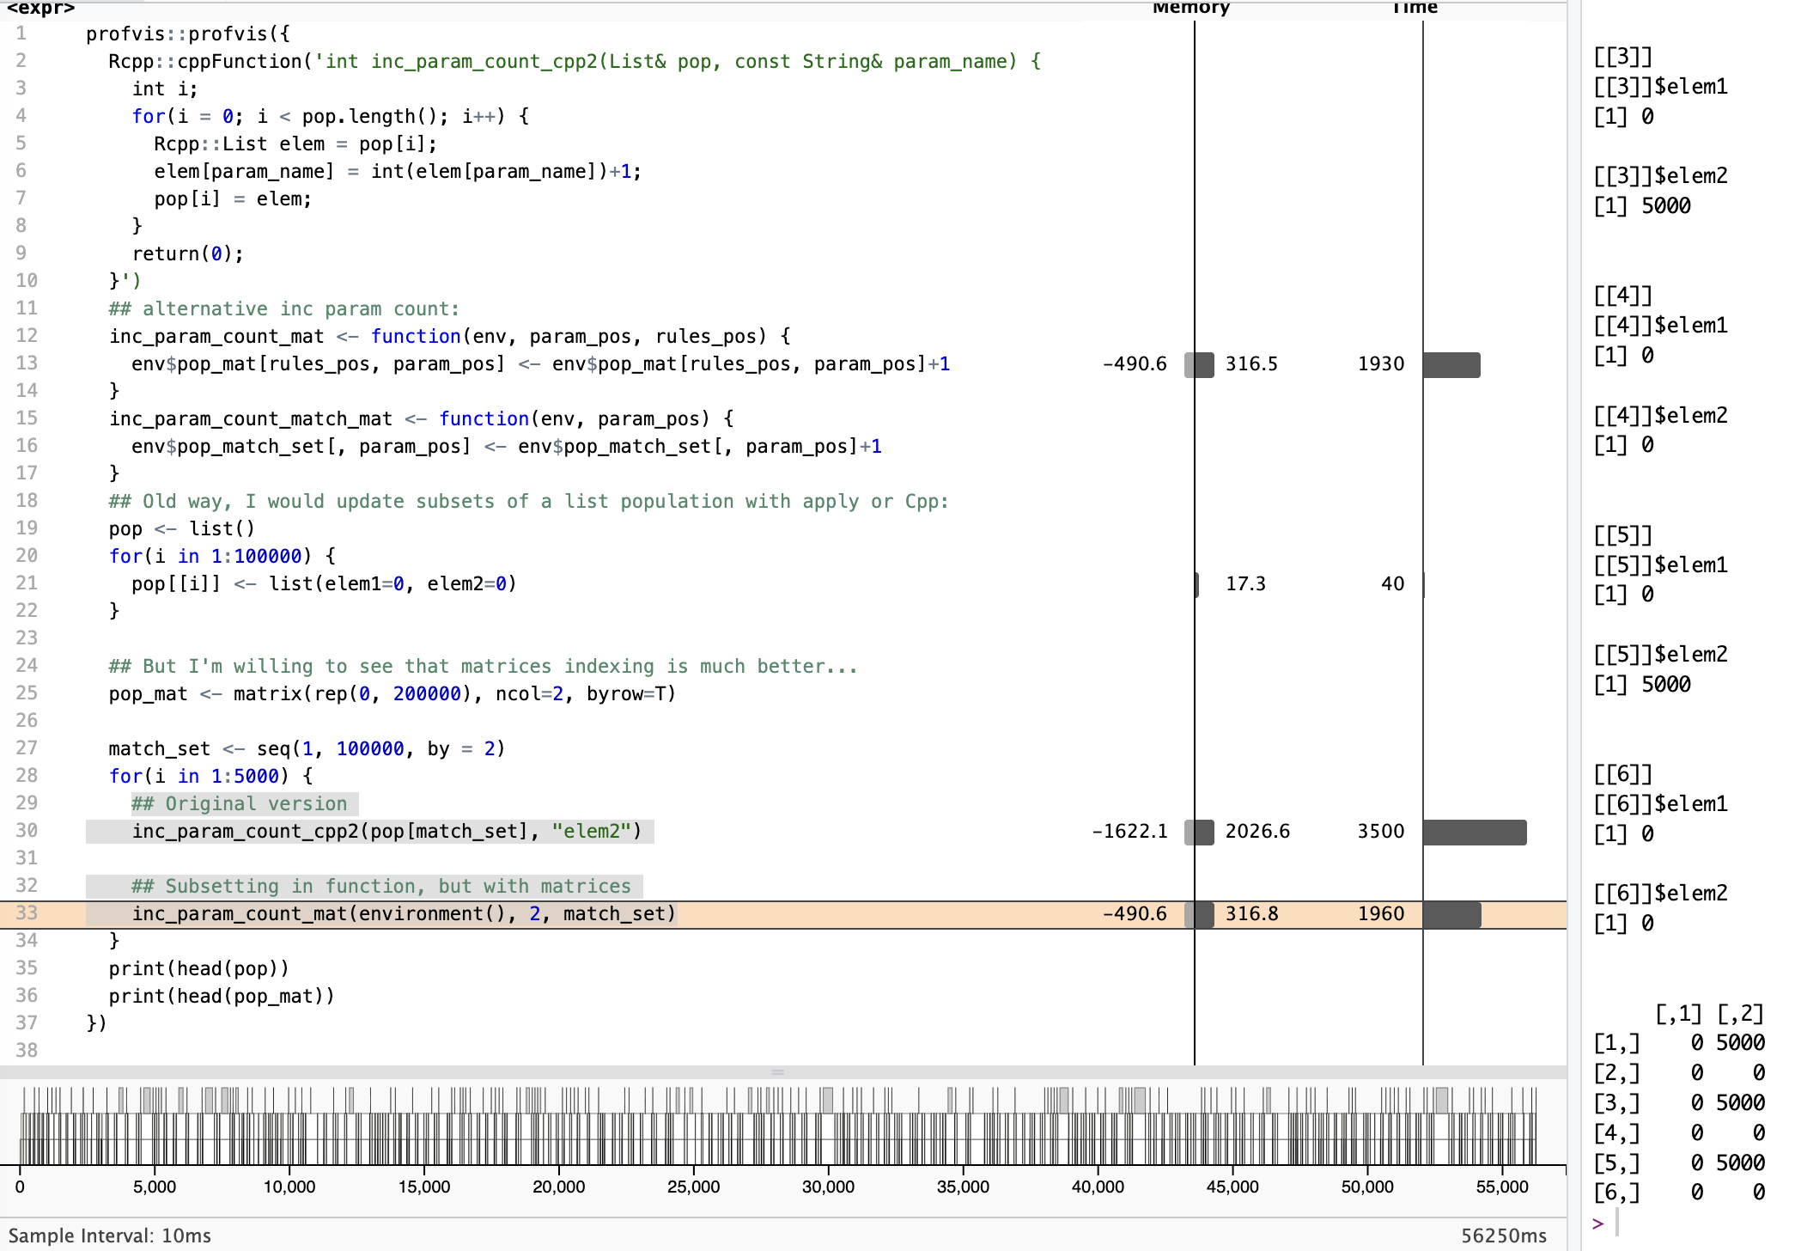Click the horizontal pane splitter handle above the flame graph
Screen dimensions: 1795x1251
[778, 1072]
